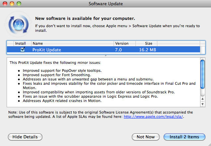
Task: Minimize the Software Update window
Action: pyautogui.click(x=12, y=4)
